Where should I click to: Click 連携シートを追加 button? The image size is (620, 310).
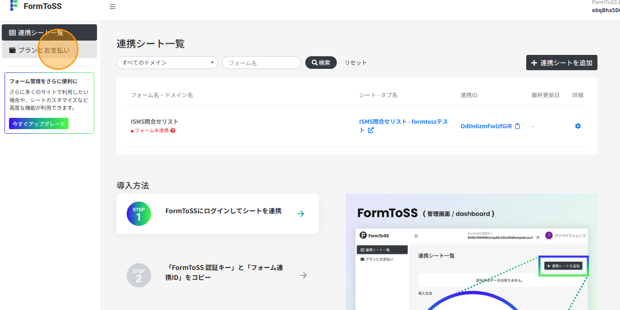coord(562,63)
